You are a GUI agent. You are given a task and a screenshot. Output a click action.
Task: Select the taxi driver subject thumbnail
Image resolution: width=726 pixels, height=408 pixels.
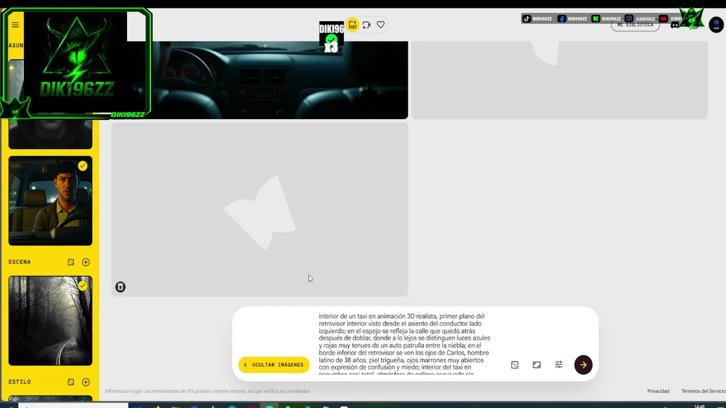point(50,201)
